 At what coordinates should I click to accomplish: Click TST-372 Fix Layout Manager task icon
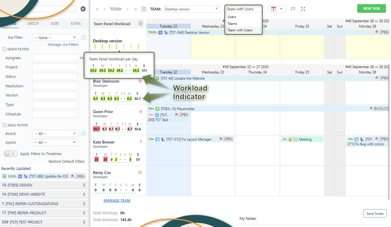(157, 139)
